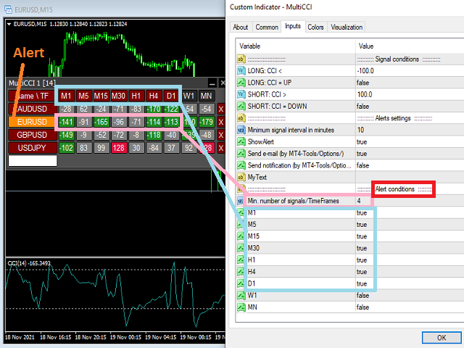464x348 pixels.
Task: Remove EURUSD row with its X button
Action: 220,123
